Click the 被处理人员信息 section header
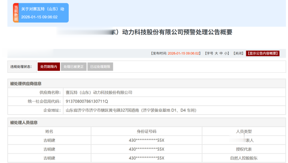Image resolution: width=288 pixels, height=163 pixels. tap(24, 123)
